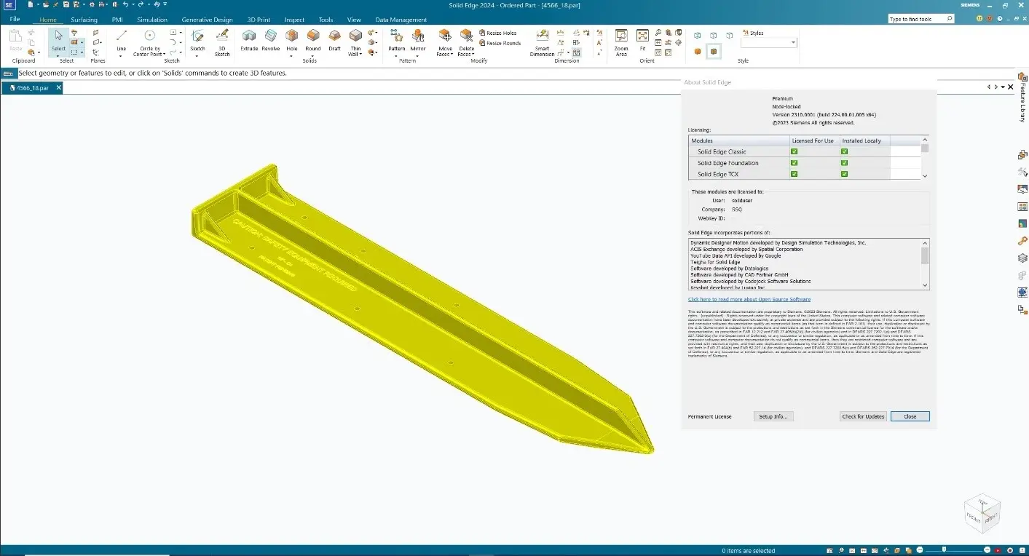Click the Paste button
The height and width of the screenshot is (556, 1029).
tap(15, 40)
